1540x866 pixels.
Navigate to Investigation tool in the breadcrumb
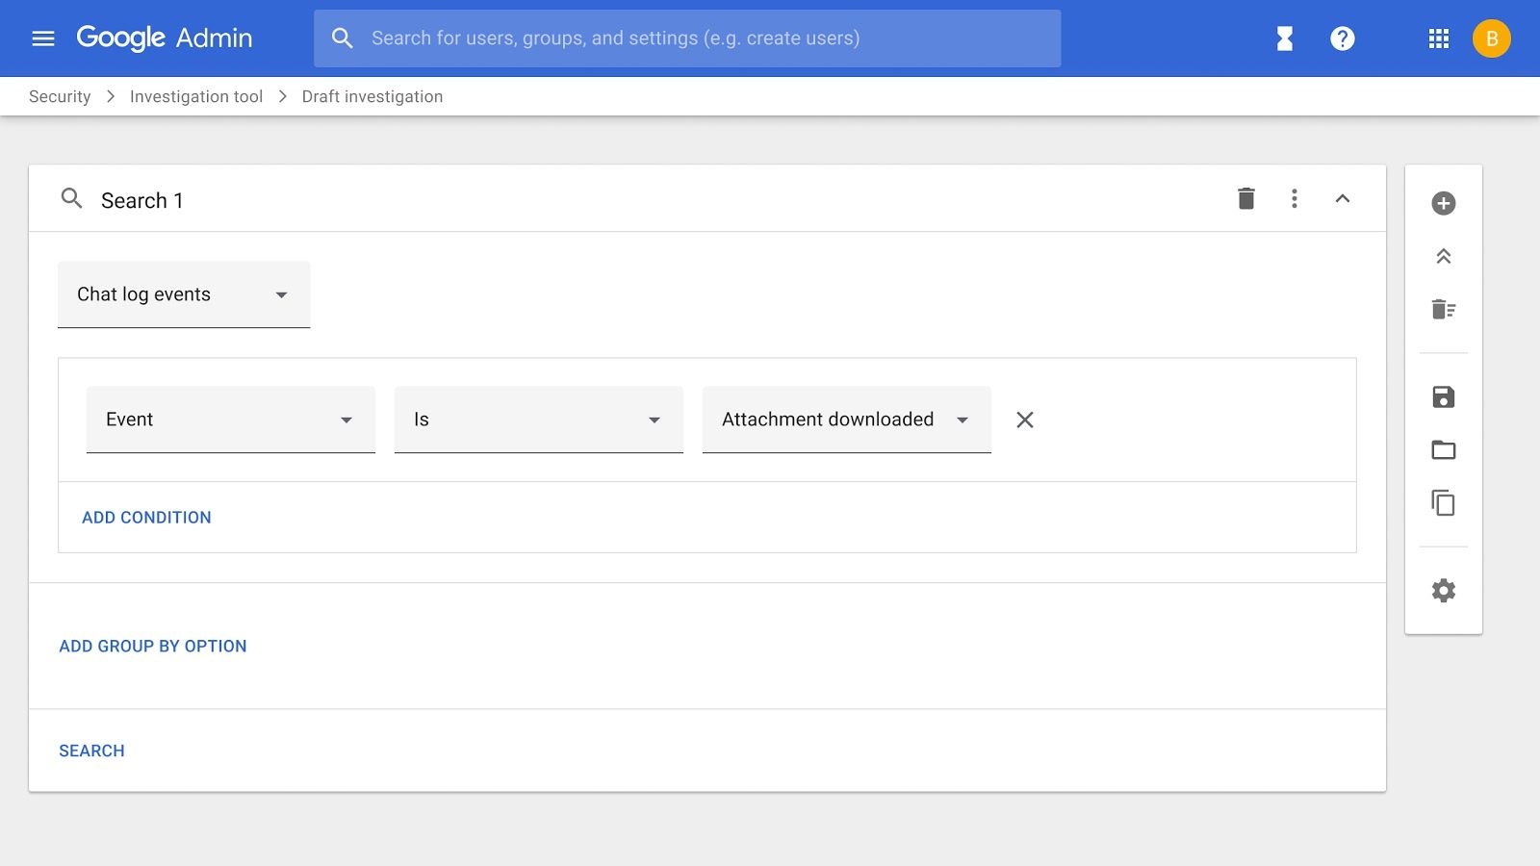[196, 96]
